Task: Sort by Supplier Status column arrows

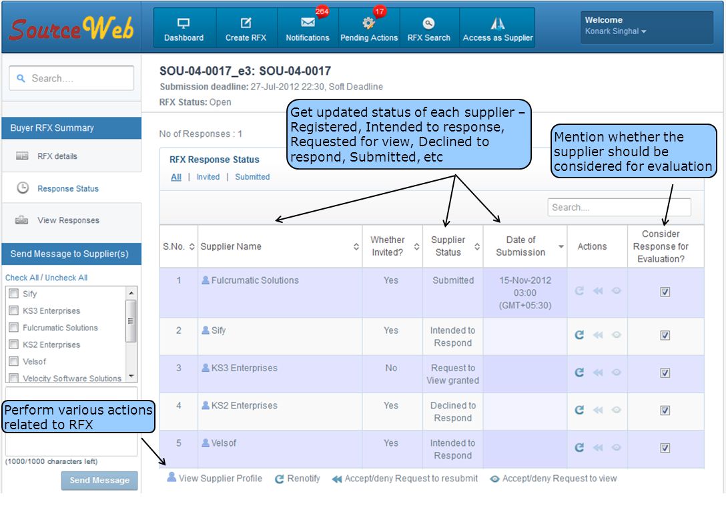Action: click(x=477, y=246)
